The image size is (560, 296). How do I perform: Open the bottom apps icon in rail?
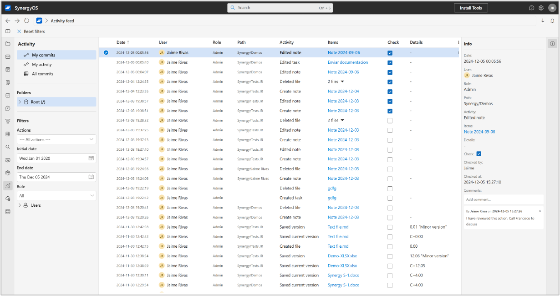pyautogui.click(x=8, y=212)
